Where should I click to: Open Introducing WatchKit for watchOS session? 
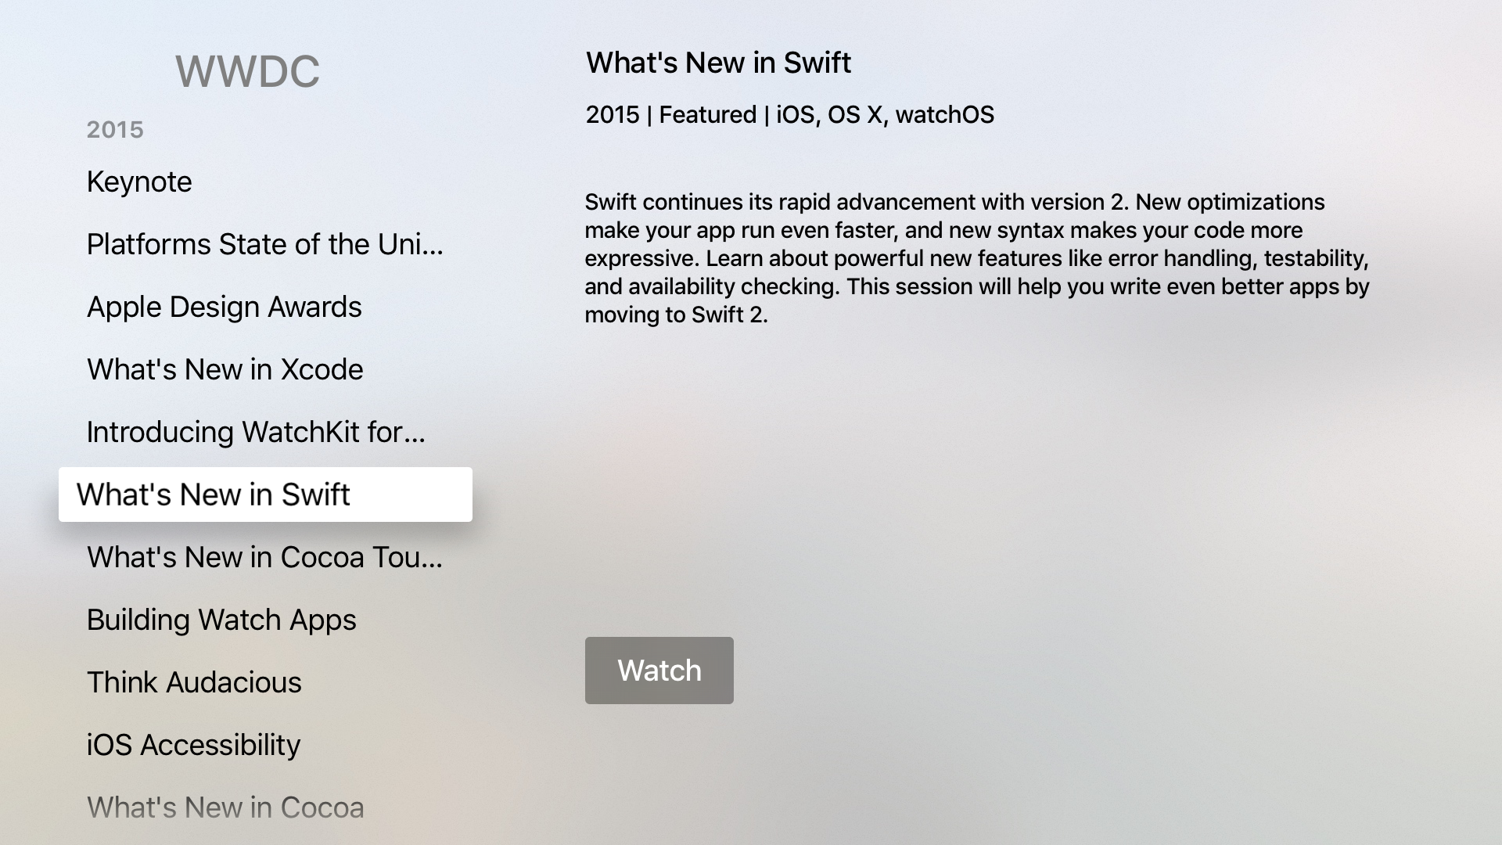tap(256, 432)
